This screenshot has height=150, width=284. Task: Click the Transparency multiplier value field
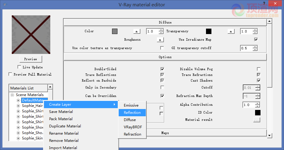pyautogui.click(x=247, y=31)
